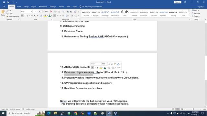Open the VirtualBox icon on the taskbar
This screenshot has height=116, width=207.
115,113
